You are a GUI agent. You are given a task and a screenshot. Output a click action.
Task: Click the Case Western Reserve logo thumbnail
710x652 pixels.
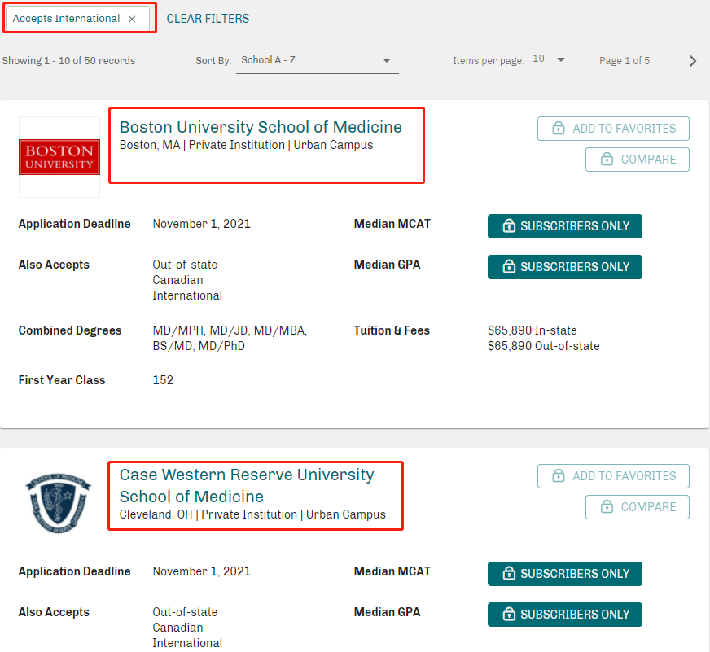(x=58, y=503)
